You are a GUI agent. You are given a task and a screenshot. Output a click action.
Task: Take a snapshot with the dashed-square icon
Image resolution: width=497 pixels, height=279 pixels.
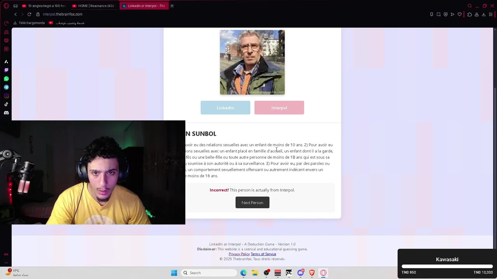(x=438, y=14)
